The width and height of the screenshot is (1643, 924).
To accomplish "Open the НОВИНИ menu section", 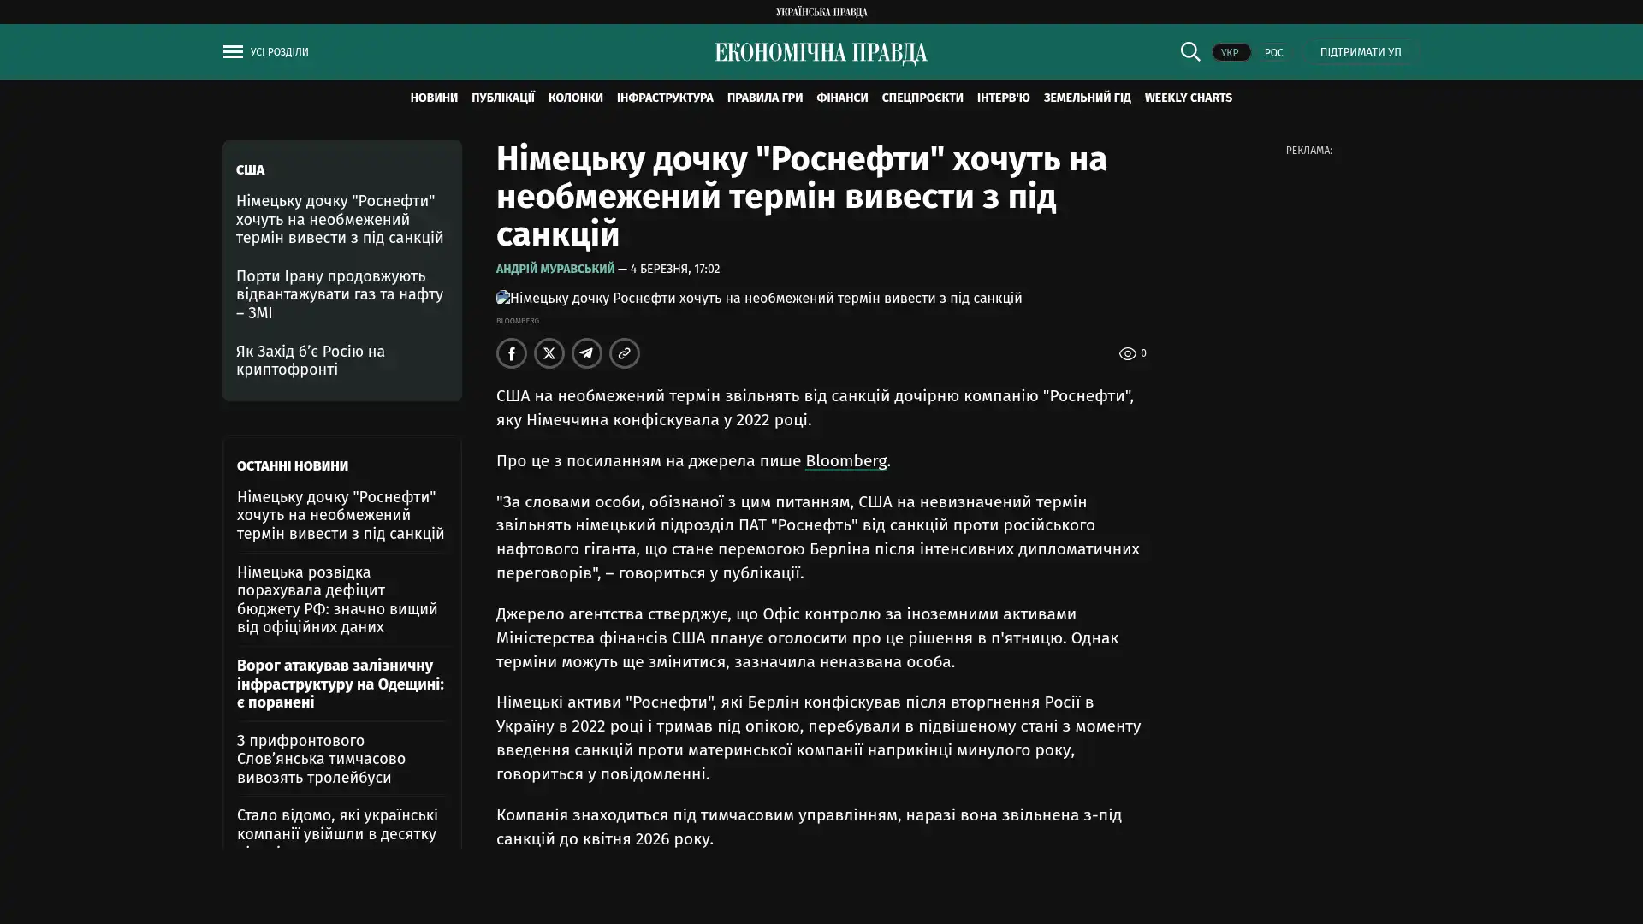I will pos(434,98).
